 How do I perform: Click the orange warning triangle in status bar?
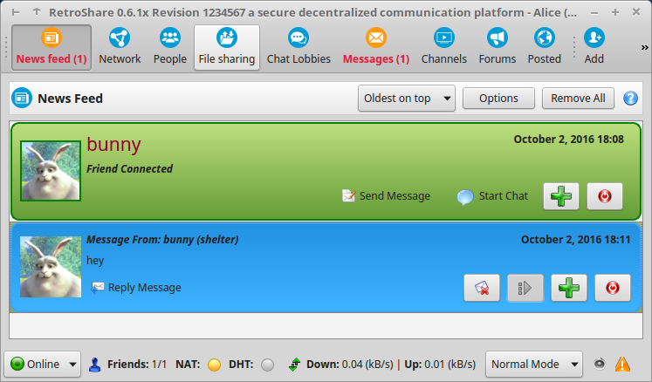pos(622,365)
